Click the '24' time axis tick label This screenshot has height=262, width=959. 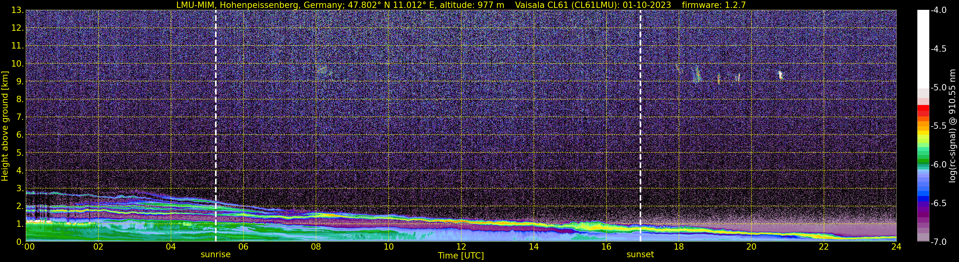tap(896, 247)
